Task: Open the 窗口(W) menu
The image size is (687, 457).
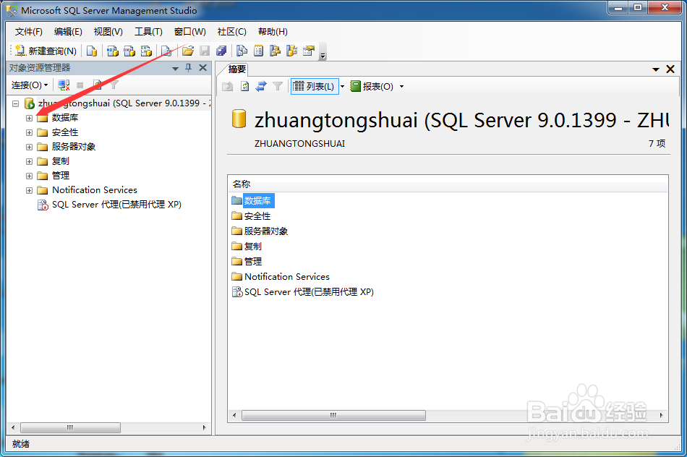Action: coord(189,32)
